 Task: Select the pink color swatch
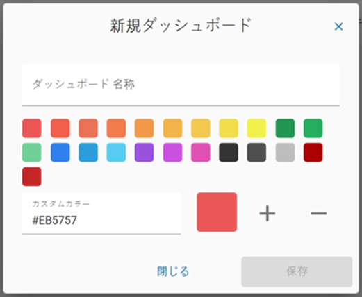pyautogui.click(x=201, y=152)
